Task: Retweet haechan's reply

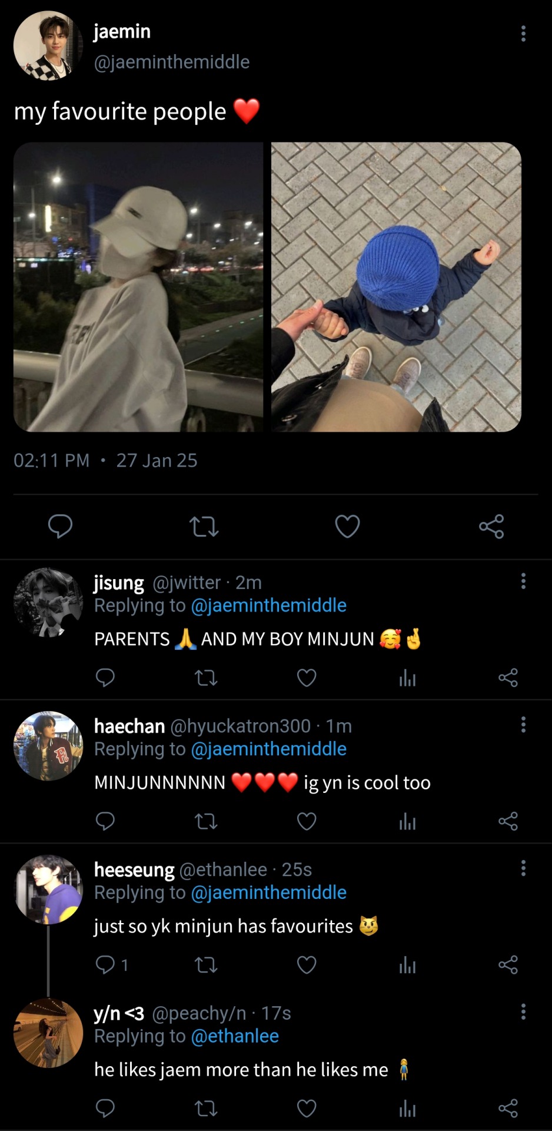Action: click(206, 821)
